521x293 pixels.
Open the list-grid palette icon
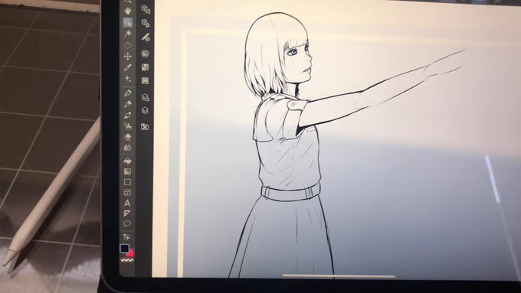(146, 67)
